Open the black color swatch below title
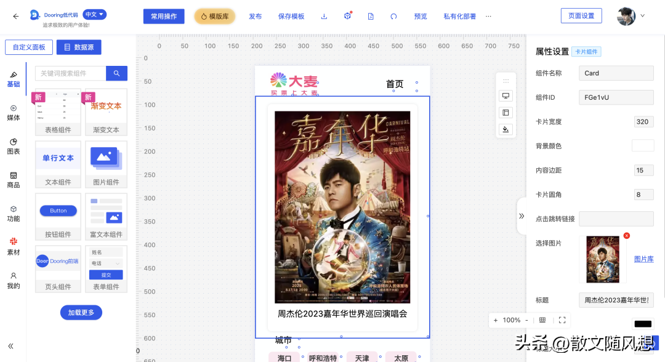This screenshot has height=362, width=665. pos(642,324)
